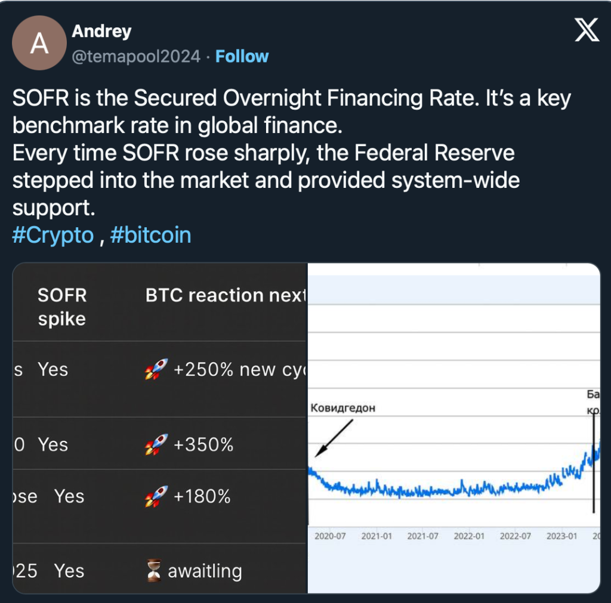
Task: Click the rocket icon beside +250%
Action: coord(156,370)
